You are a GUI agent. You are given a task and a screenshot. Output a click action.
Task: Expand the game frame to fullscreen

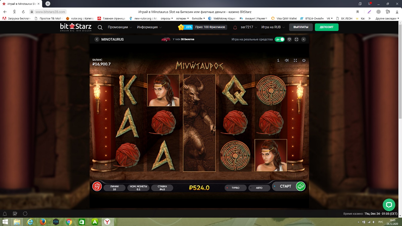296,39
